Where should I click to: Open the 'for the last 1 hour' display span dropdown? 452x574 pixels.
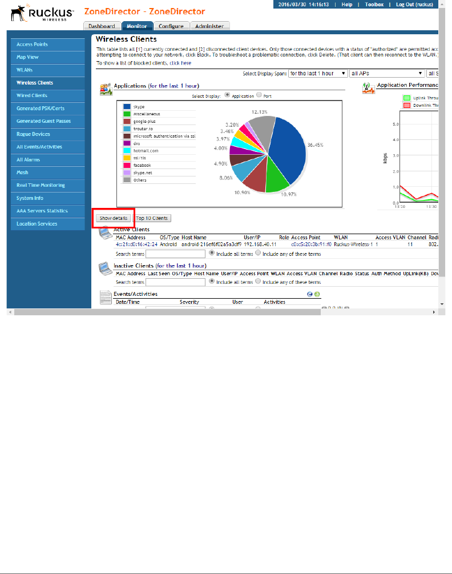(x=318, y=73)
